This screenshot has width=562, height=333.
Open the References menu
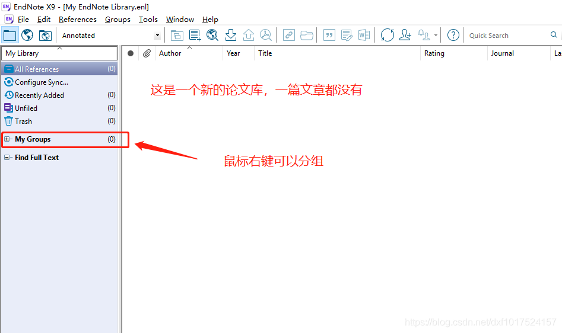(x=77, y=20)
